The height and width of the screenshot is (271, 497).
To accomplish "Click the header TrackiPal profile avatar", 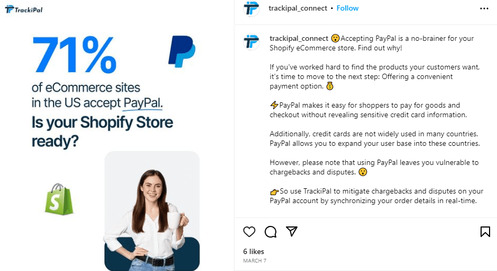I will (x=251, y=8).
